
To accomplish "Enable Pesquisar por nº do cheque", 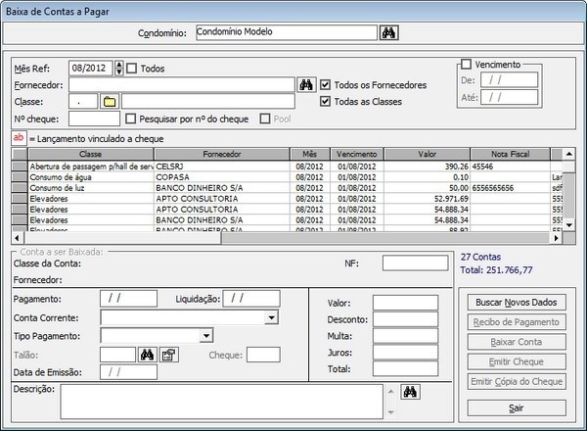I will click(x=131, y=119).
